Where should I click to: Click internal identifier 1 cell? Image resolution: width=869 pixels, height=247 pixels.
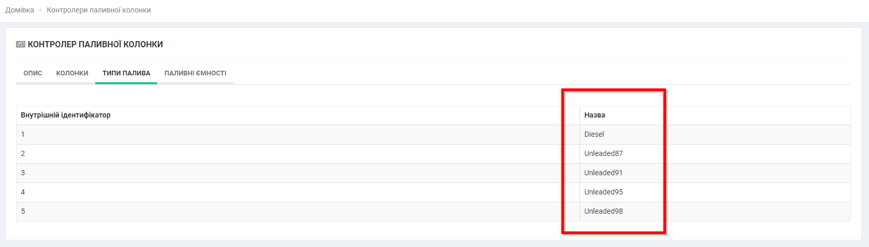coord(23,134)
